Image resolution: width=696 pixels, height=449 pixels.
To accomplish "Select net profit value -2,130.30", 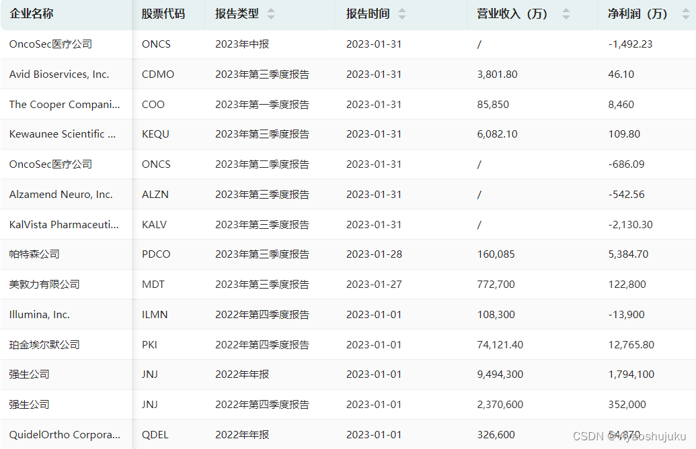I will 630,224.
